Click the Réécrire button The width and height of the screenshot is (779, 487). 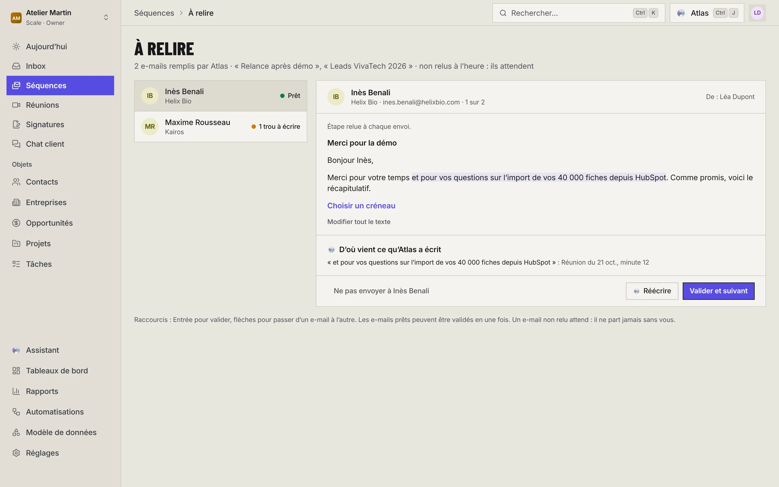(652, 291)
